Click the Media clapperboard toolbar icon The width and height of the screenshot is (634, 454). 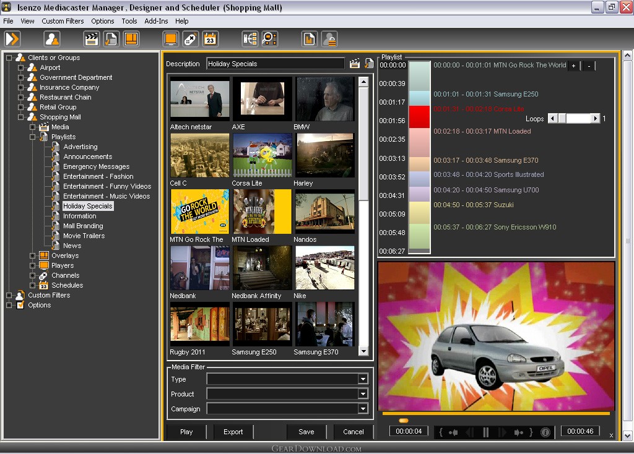[x=92, y=39]
